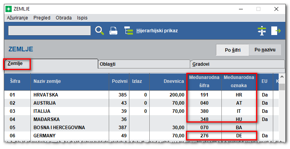
Task: Click the Šifra cell 04
Action: [x=12, y=119]
